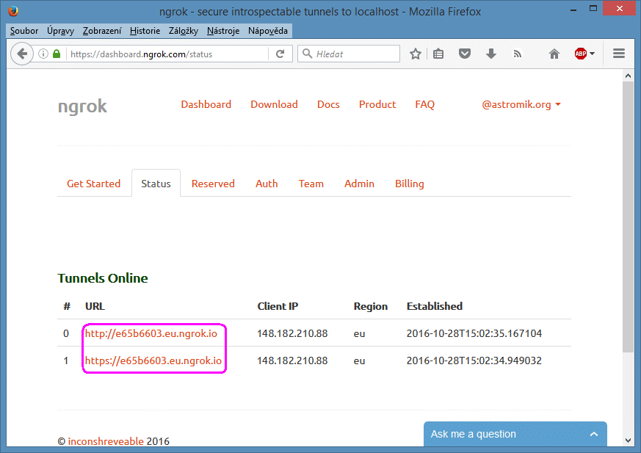This screenshot has height=453, width=641.
Task: Click the Region column header
Action: 370,306
